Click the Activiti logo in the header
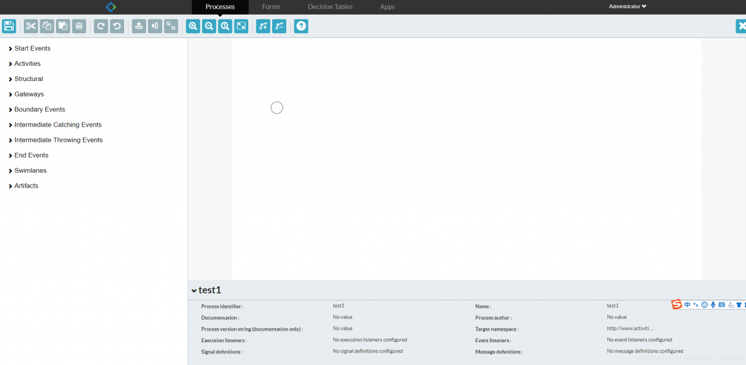This screenshot has height=365, width=746. 111,7
